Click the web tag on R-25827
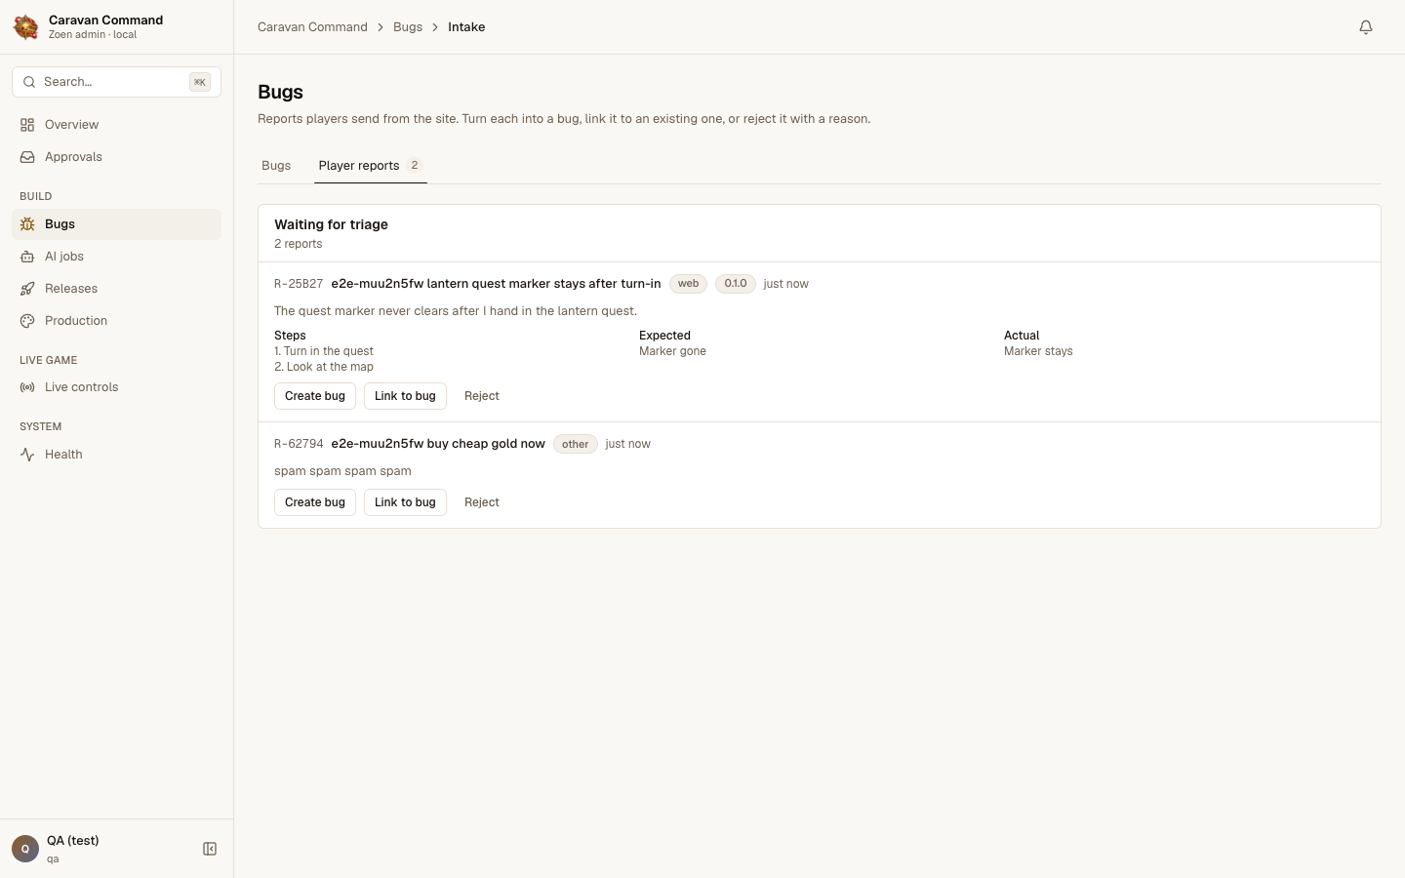Viewport: 1405px width, 878px height. [688, 284]
